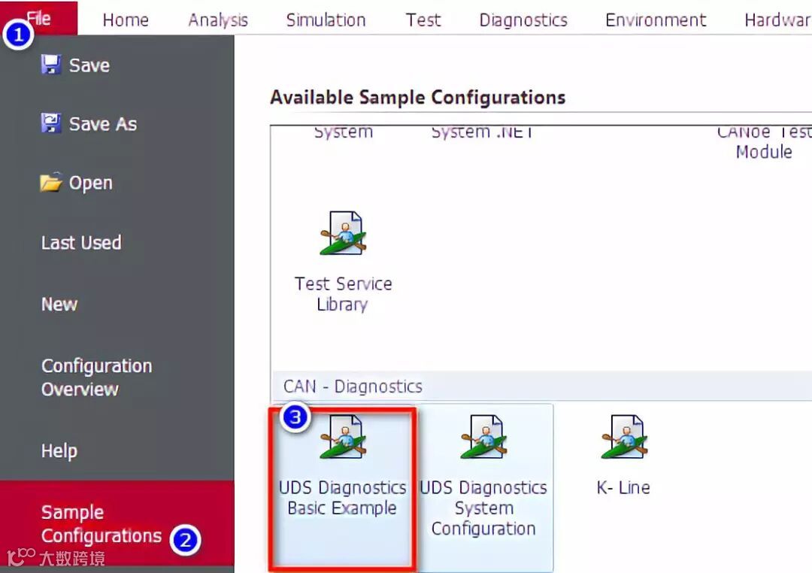
Task: Click the UDS Diagnostics Basic Example label
Action: tap(342, 497)
